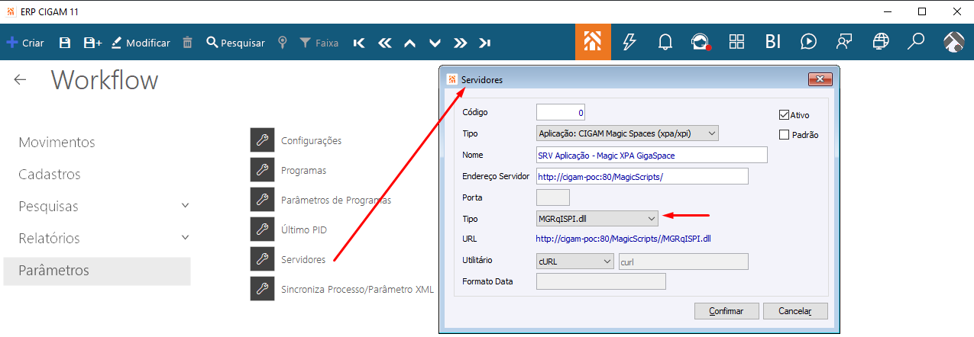This screenshot has width=974, height=337.
Task: Click the Faixa filter button
Action: click(x=319, y=43)
